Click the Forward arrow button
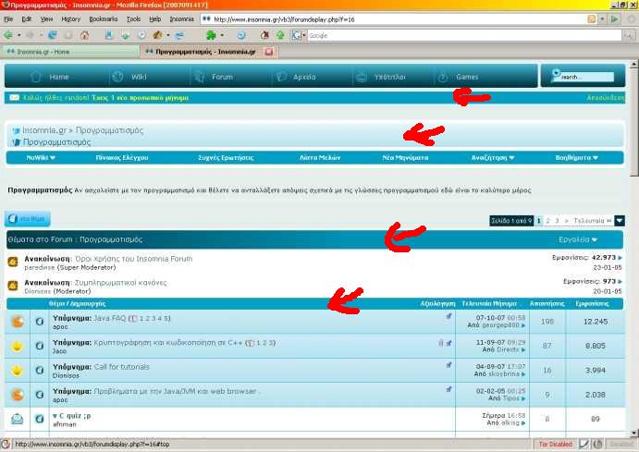 click(30, 35)
